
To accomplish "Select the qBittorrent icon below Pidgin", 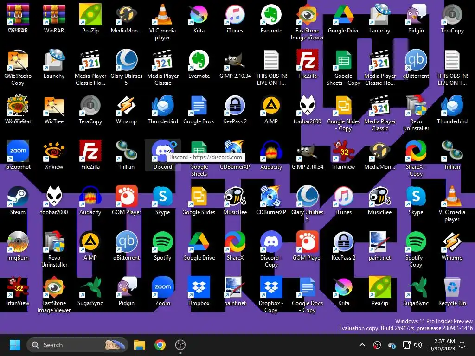I will (416, 64).
